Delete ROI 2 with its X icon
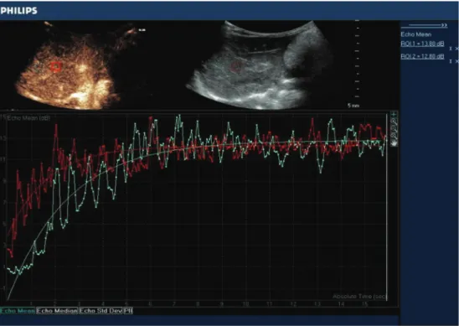The image size is (459, 326). 456,61
